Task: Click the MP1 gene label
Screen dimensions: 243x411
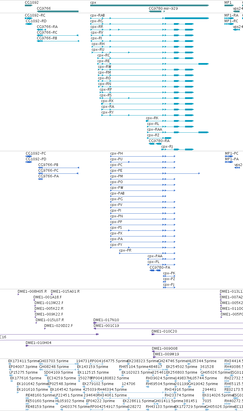Action: click(228, 2)
